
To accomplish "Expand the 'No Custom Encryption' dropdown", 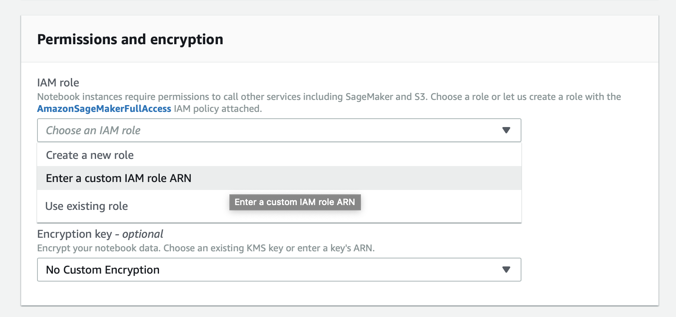I will point(279,270).
